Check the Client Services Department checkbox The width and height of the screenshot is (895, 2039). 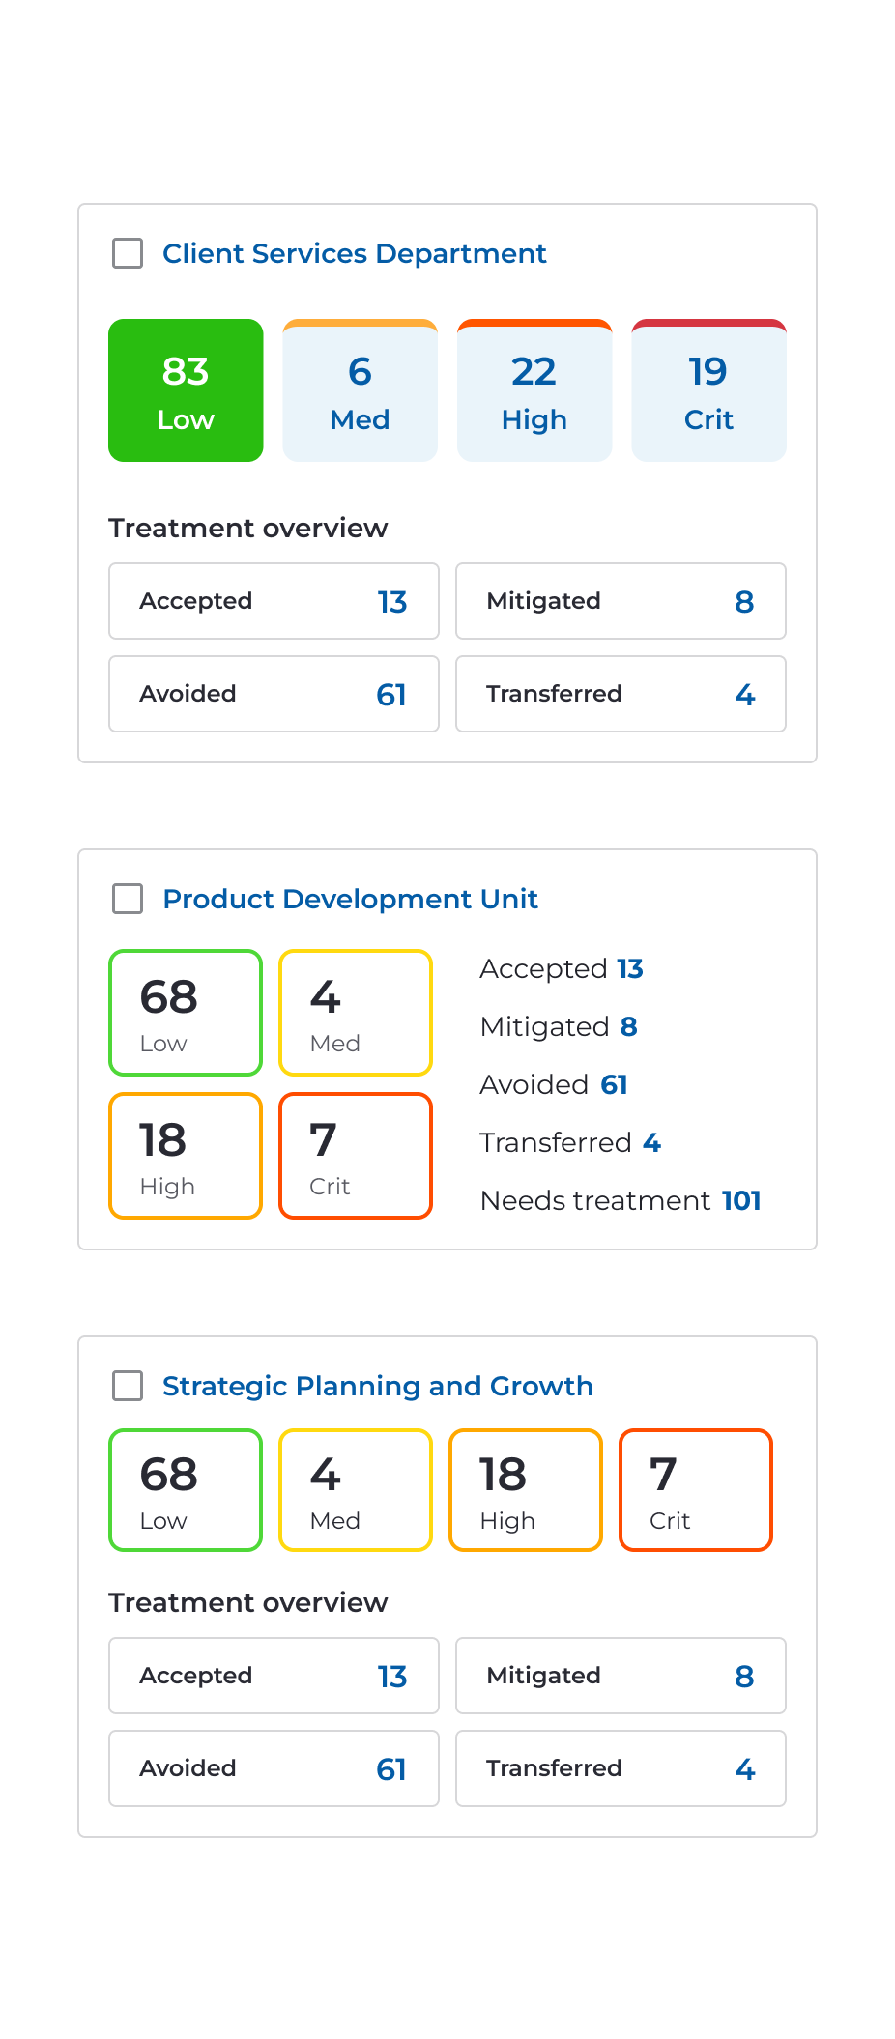point(128,253)
